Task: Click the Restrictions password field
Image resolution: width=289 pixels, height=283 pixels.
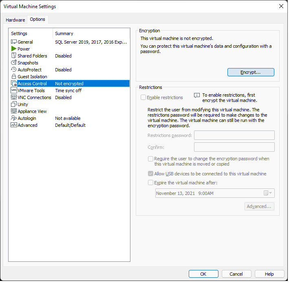Action: pos(235,136)
